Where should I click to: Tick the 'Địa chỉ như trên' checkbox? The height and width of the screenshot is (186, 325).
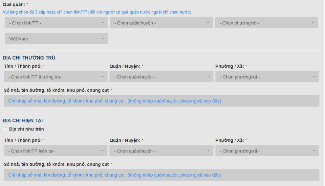tap(5, 129)
